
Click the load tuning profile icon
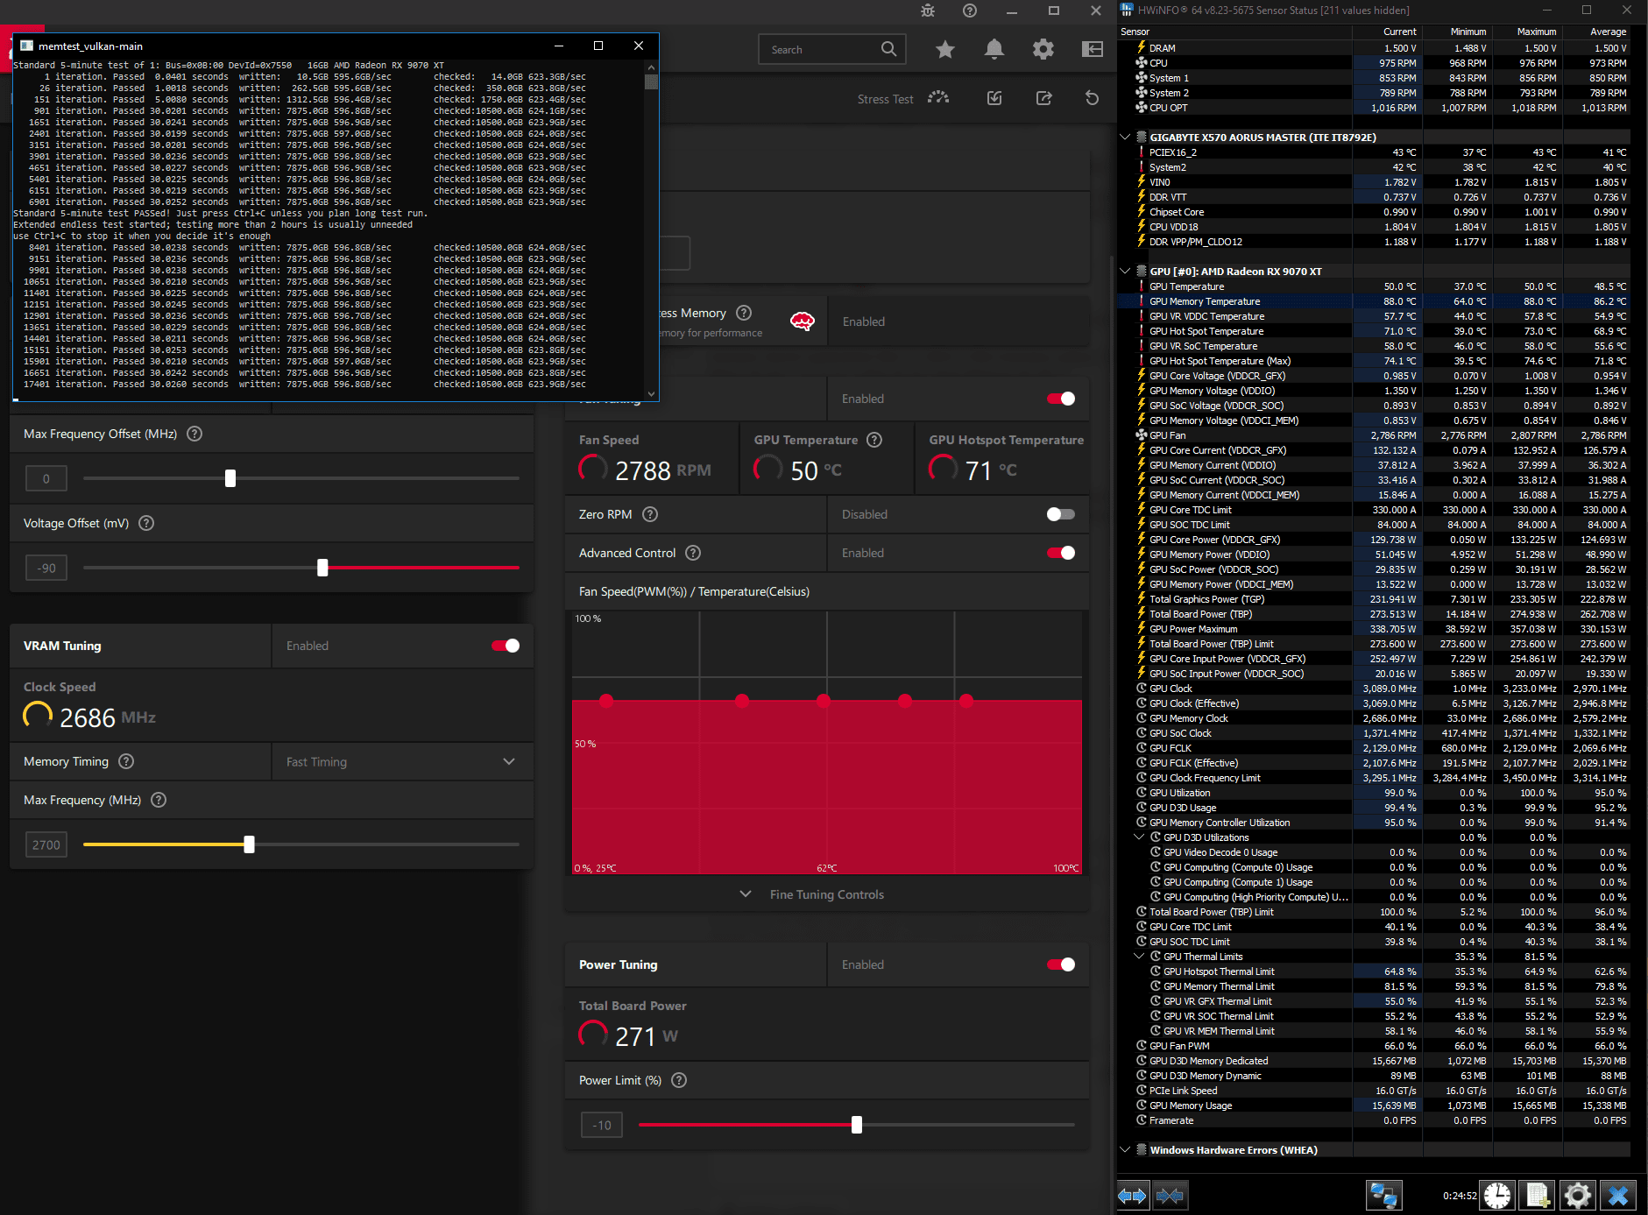pos(994,98)
